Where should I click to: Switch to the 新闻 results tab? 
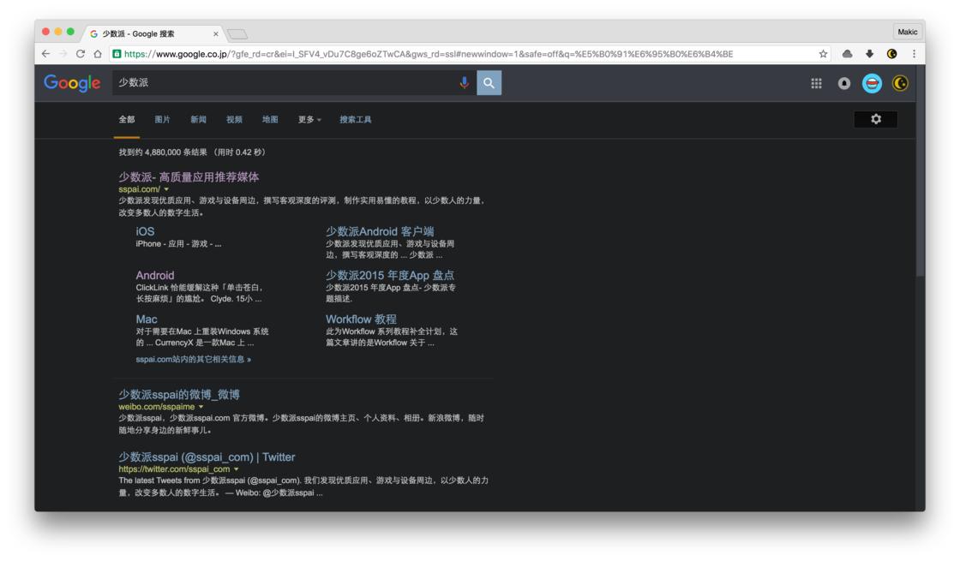click(198, 120)
